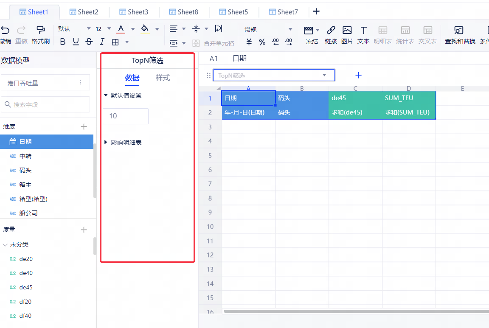The height and width of the screenshot is (328, 489).
Task: Toggle italic text formatting
Action: pyautogui.click(x=102, y=42)
